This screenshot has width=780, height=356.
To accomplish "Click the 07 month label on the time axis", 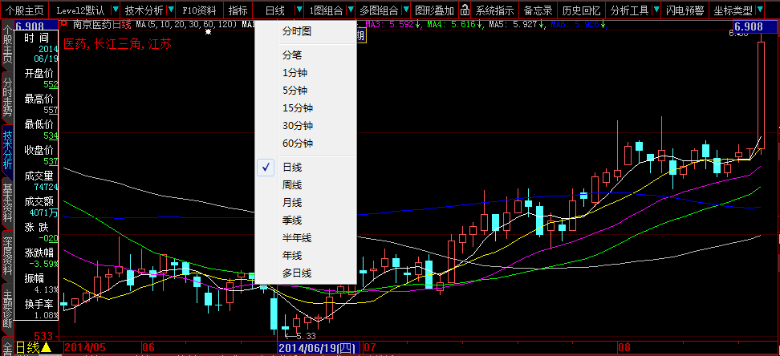I will (370, 346).
